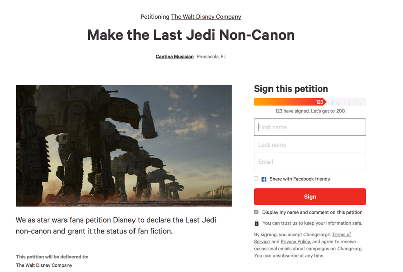Image resolution: width=403 pixels, height=272 pixels.
Task: Click the padlock security icon
Action: point(256,223)
